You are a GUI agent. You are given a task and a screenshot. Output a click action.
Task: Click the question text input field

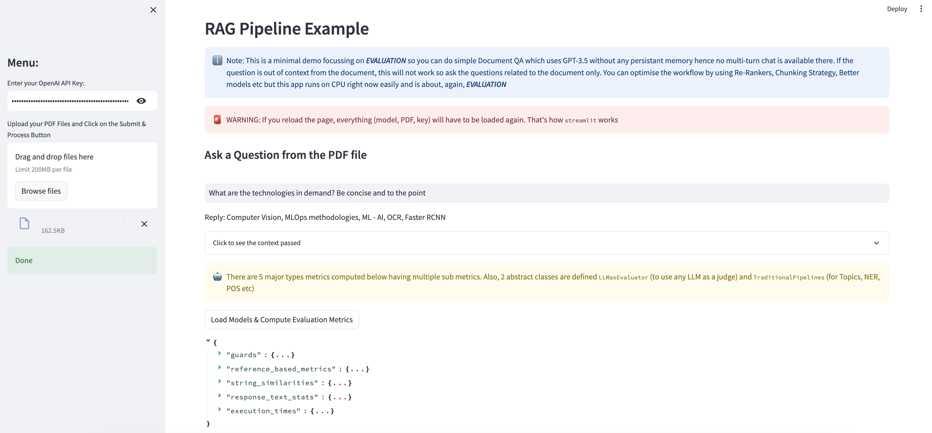pos(546,193)
